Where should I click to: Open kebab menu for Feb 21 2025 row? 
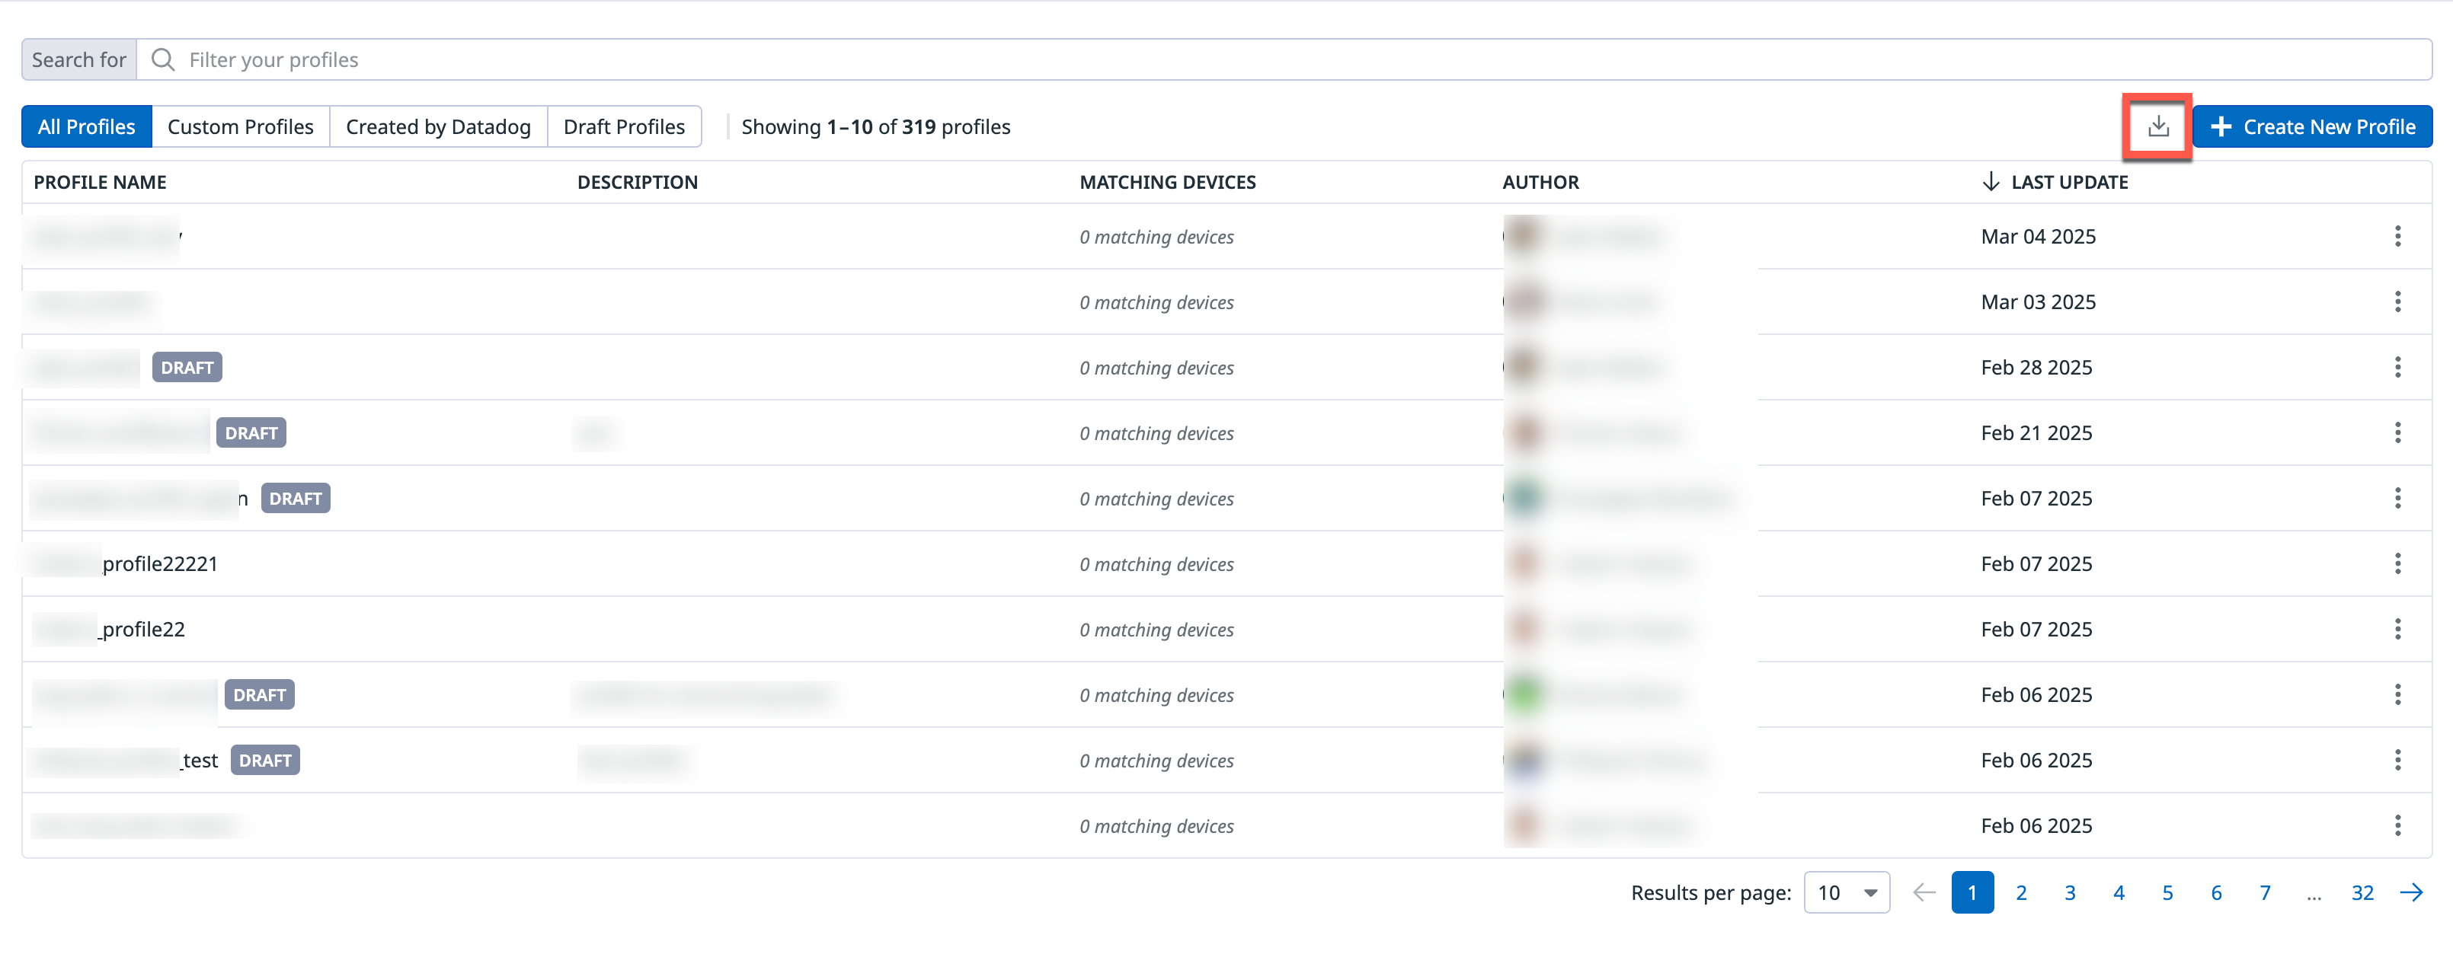click(x=2397, y=433)
